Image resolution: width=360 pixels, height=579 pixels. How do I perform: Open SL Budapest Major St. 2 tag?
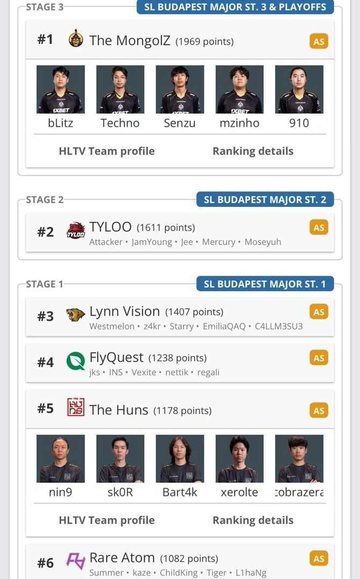[x=265, y=199]
